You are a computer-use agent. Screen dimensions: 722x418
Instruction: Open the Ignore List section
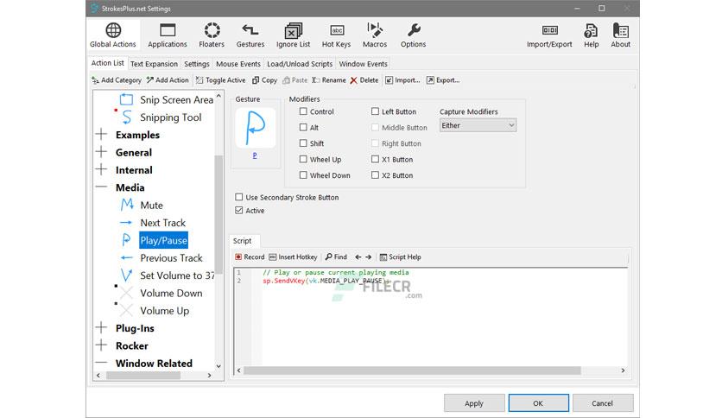(294, 35)
